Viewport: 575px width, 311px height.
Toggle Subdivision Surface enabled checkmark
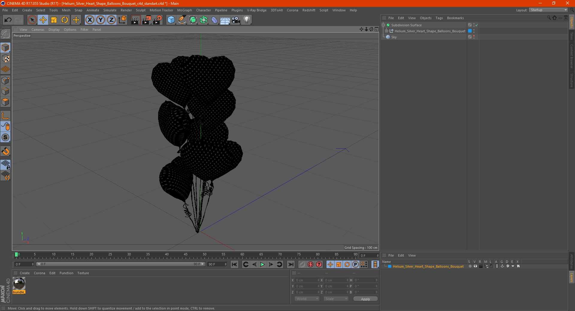point(477,25)
